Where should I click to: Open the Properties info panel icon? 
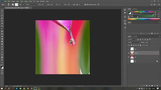tap(125, 17)
